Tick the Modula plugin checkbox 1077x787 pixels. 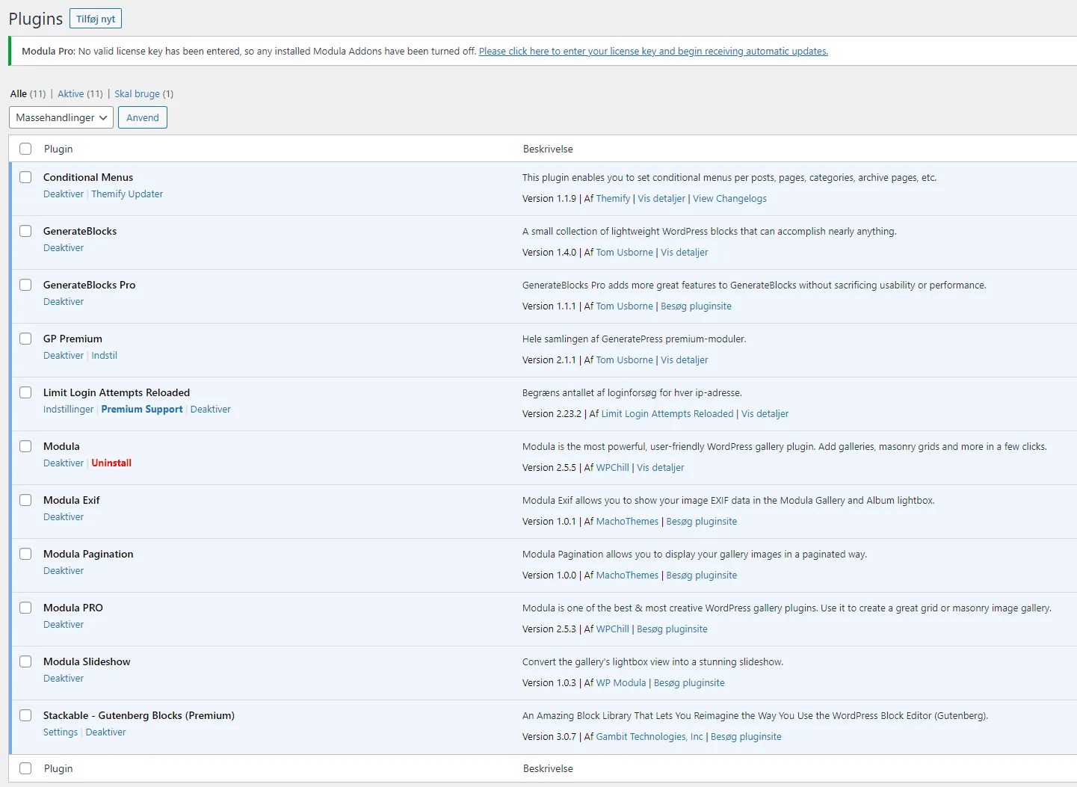tap(25, 446)
